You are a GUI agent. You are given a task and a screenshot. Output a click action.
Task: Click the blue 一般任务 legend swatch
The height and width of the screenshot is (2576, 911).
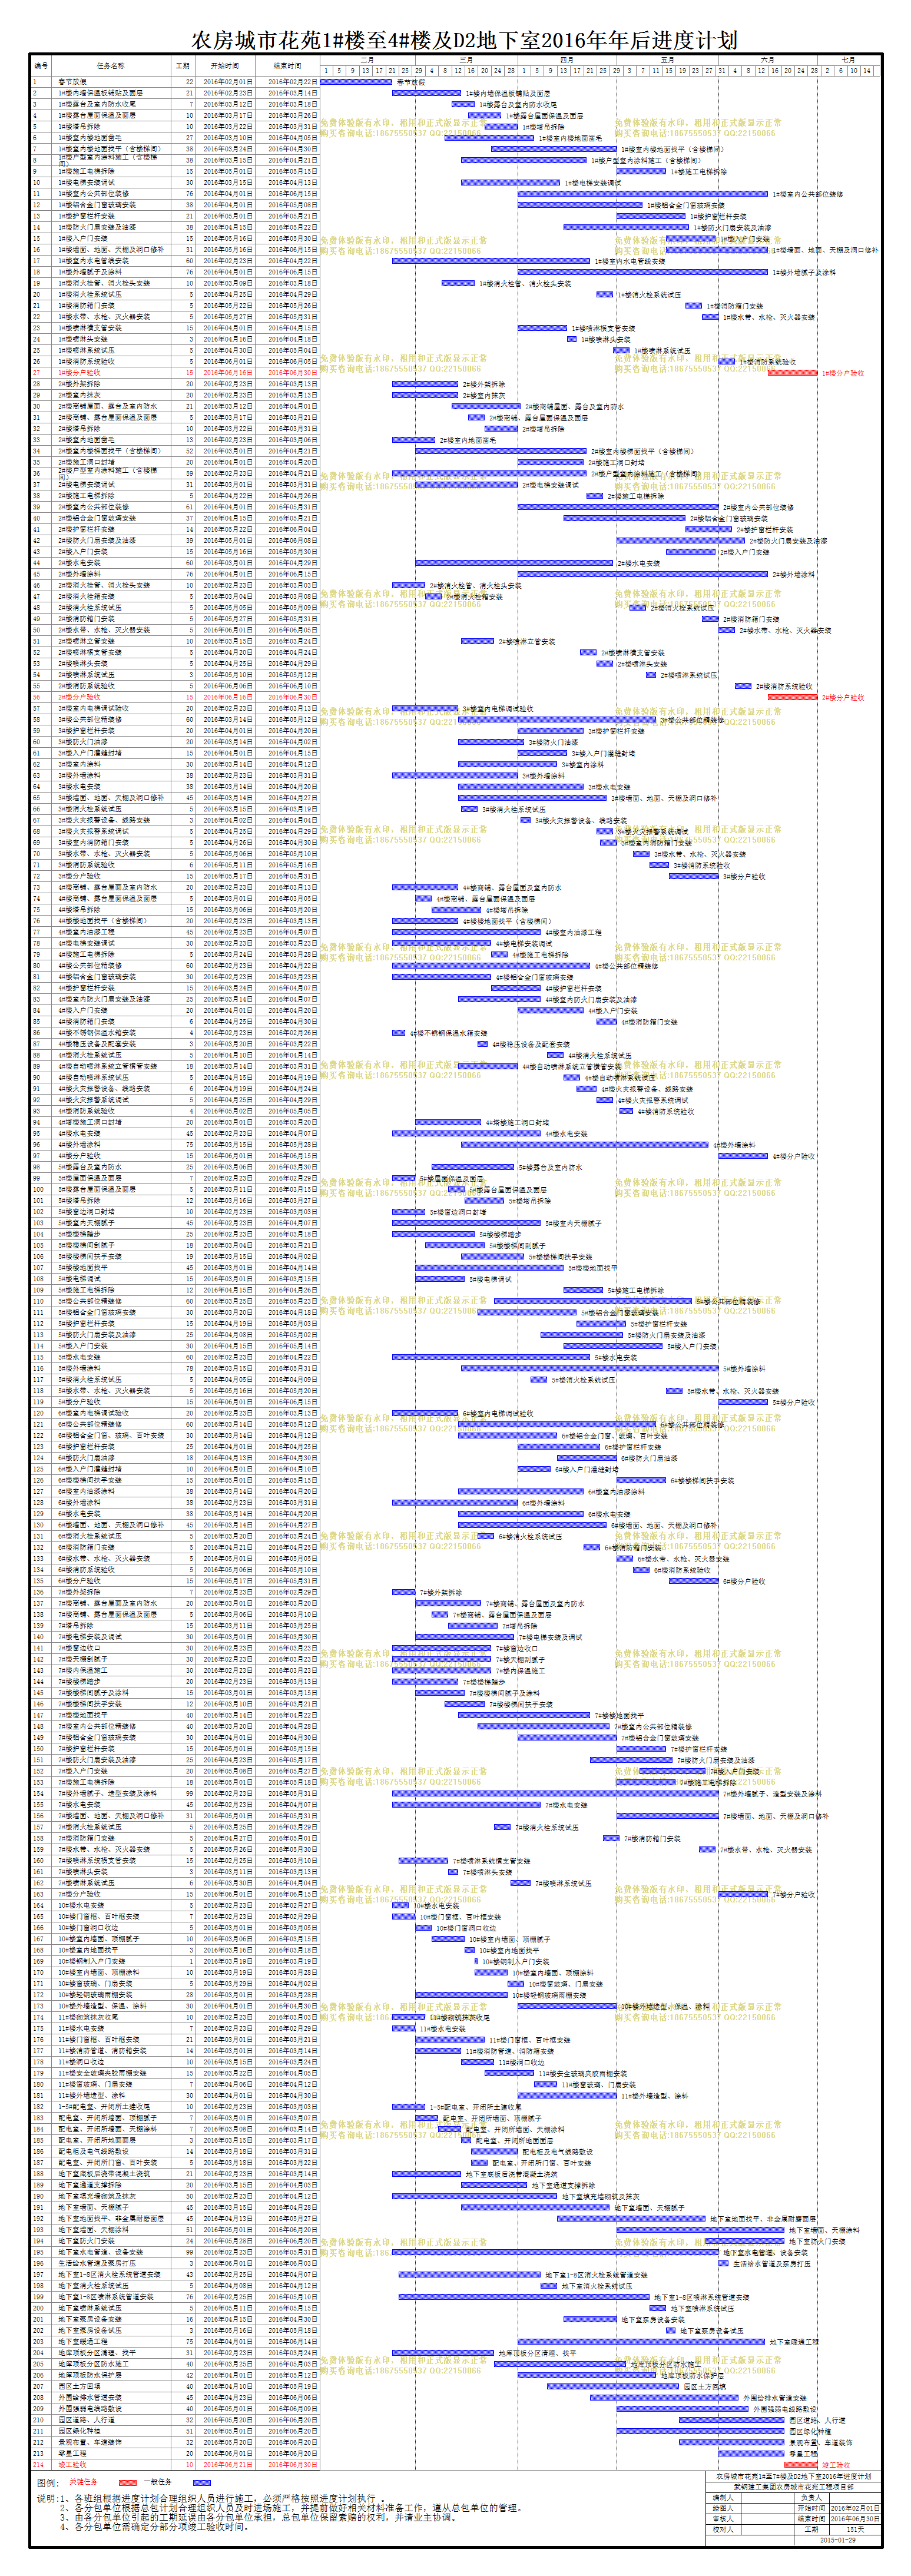click(202, 2483)
